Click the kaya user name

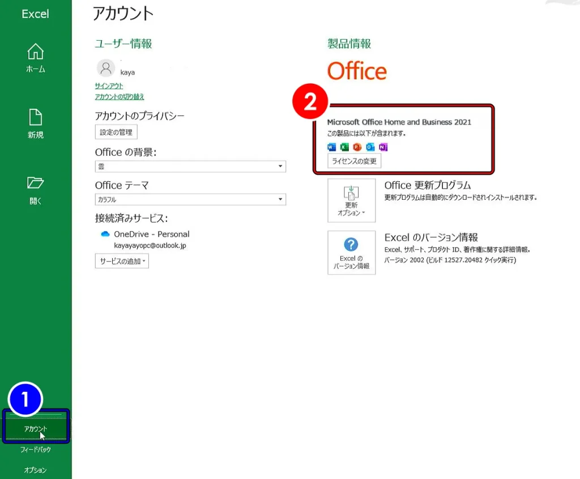[x=127, y=72]
